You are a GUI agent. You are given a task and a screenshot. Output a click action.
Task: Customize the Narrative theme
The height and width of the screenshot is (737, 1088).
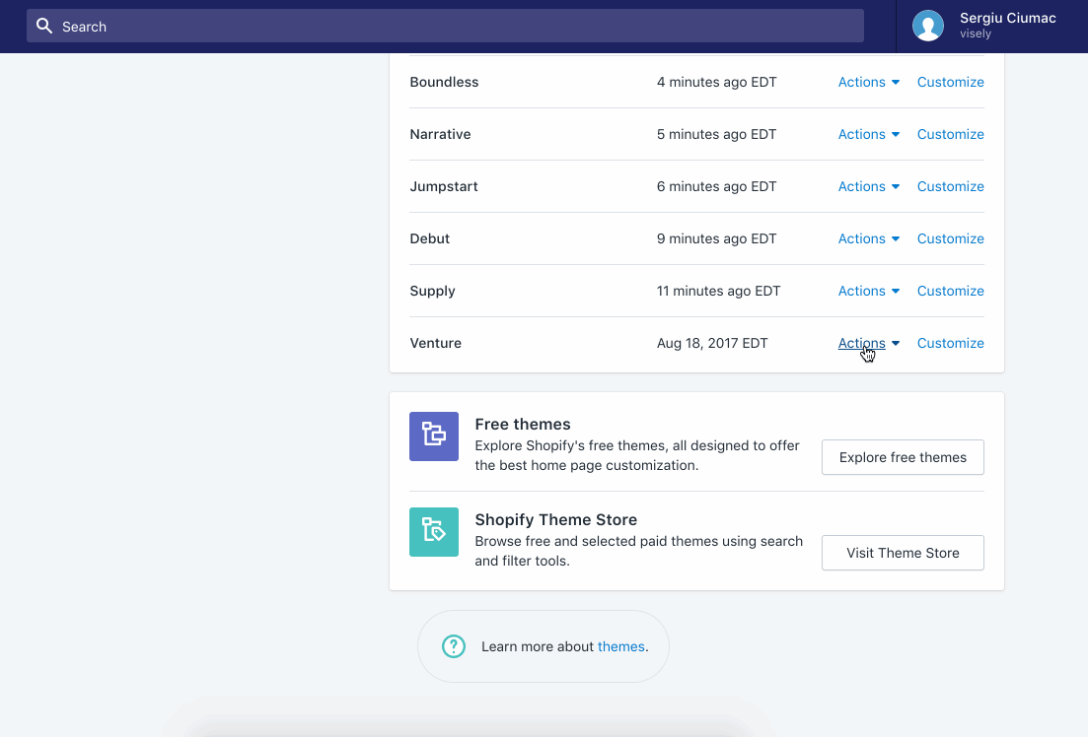(x=950, y=135)
